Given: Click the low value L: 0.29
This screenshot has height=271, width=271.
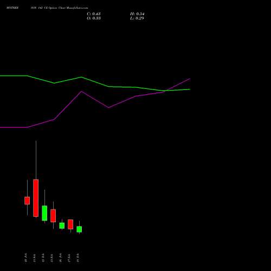Looking at the screenshot, I should (x=137, y=18).
